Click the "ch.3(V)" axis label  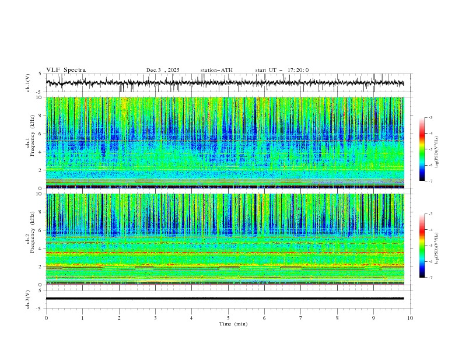coord(28,299)
